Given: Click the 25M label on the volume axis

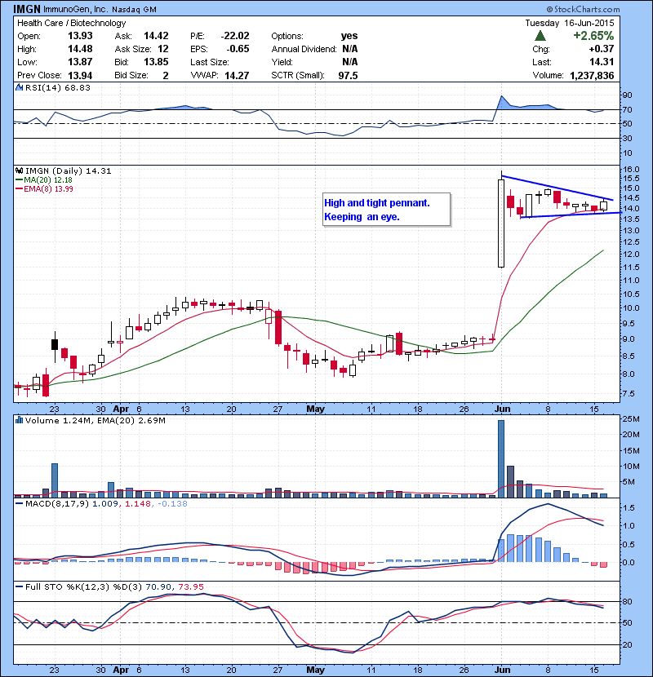Looking at the screenshot, I should pyautogui.click(x=632, y=418).
